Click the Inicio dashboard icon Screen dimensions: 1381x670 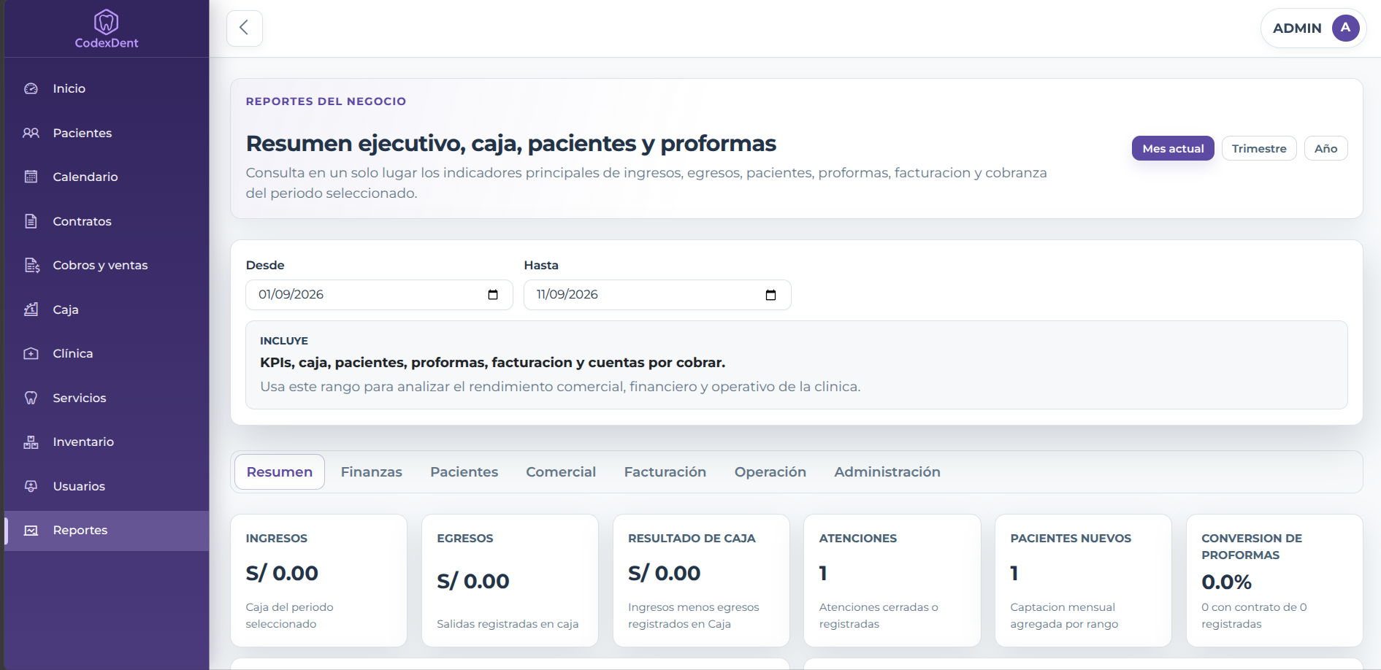click(31, 88)
